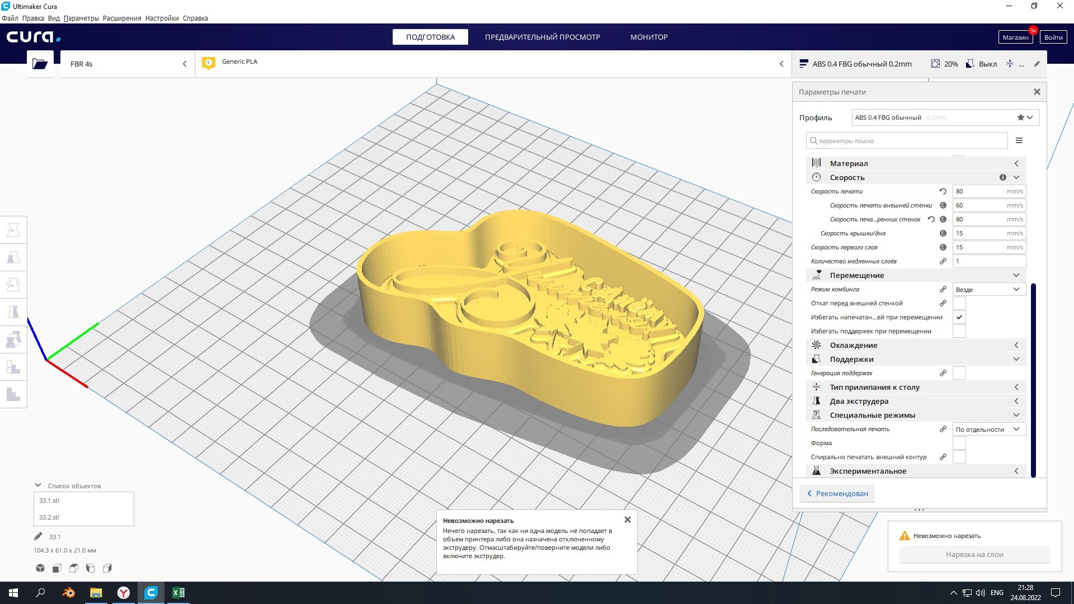This screenshot has width=1074, height=604.
Task: Reset the print speed value
Action: (x=943, y=191)
